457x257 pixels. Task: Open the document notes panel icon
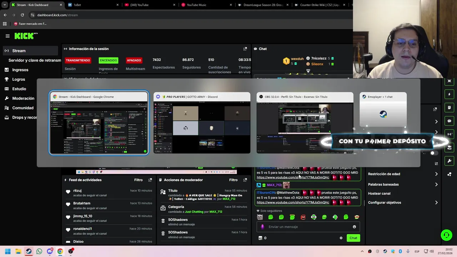tap(450, 108)
